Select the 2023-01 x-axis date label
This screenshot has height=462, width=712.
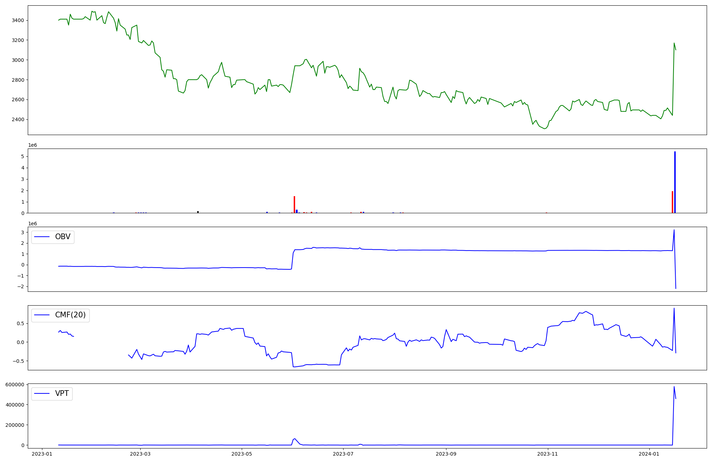tap(42, 454)
